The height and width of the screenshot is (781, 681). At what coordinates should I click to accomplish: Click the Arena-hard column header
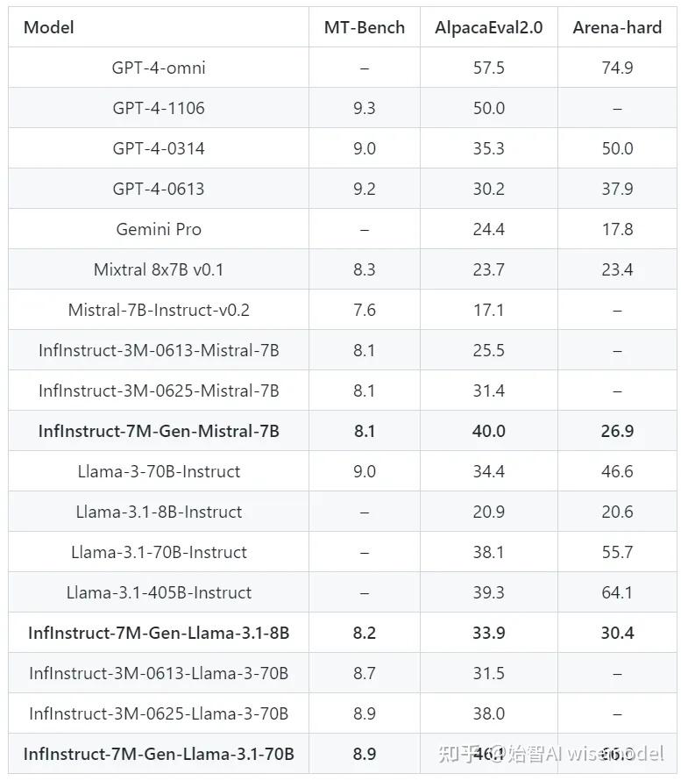click(x=617, y=27)
